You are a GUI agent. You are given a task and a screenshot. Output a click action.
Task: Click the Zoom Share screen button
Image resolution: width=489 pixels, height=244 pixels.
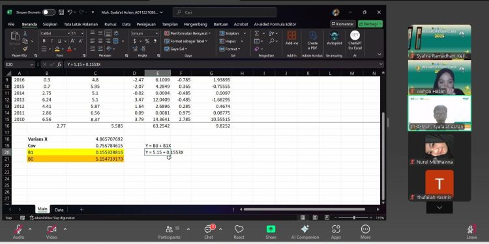pos(271,232)
